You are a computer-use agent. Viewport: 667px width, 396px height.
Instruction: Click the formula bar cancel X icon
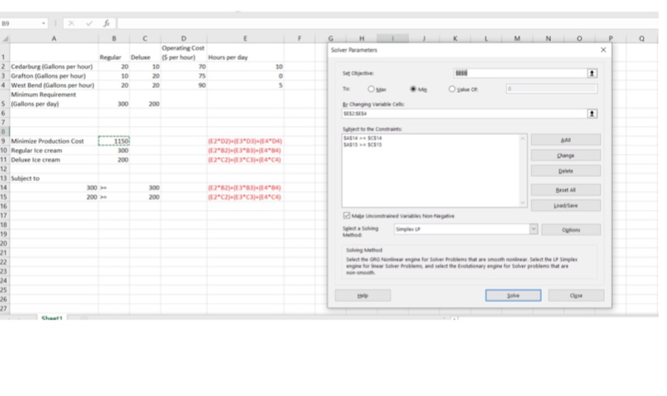click(72, 23)
